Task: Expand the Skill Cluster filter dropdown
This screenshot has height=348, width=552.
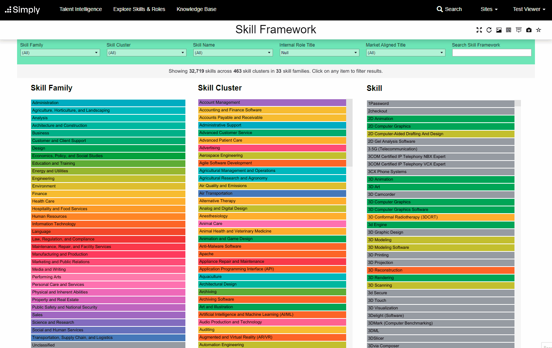Action: pyautogui.click(x=146, y=53)
